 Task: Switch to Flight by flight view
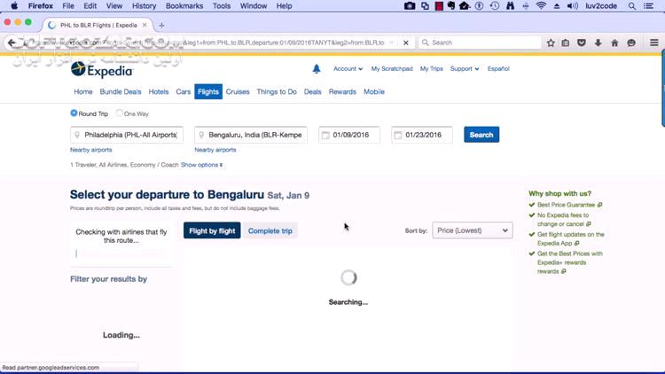point(212,230)
